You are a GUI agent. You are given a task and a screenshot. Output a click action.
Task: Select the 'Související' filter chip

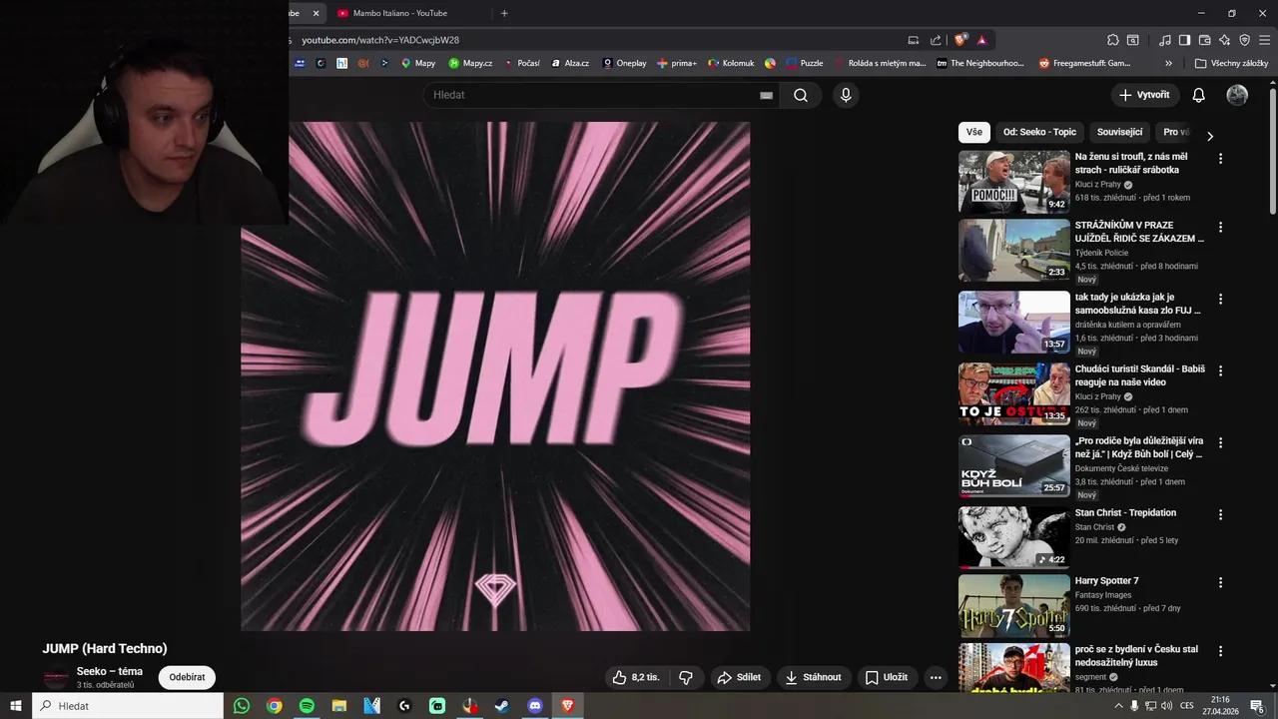coord(1119,132)
